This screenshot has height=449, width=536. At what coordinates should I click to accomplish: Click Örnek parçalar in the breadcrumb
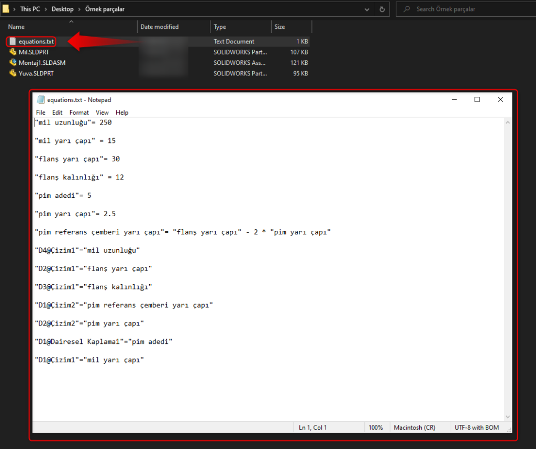click(x=105, y=9)
